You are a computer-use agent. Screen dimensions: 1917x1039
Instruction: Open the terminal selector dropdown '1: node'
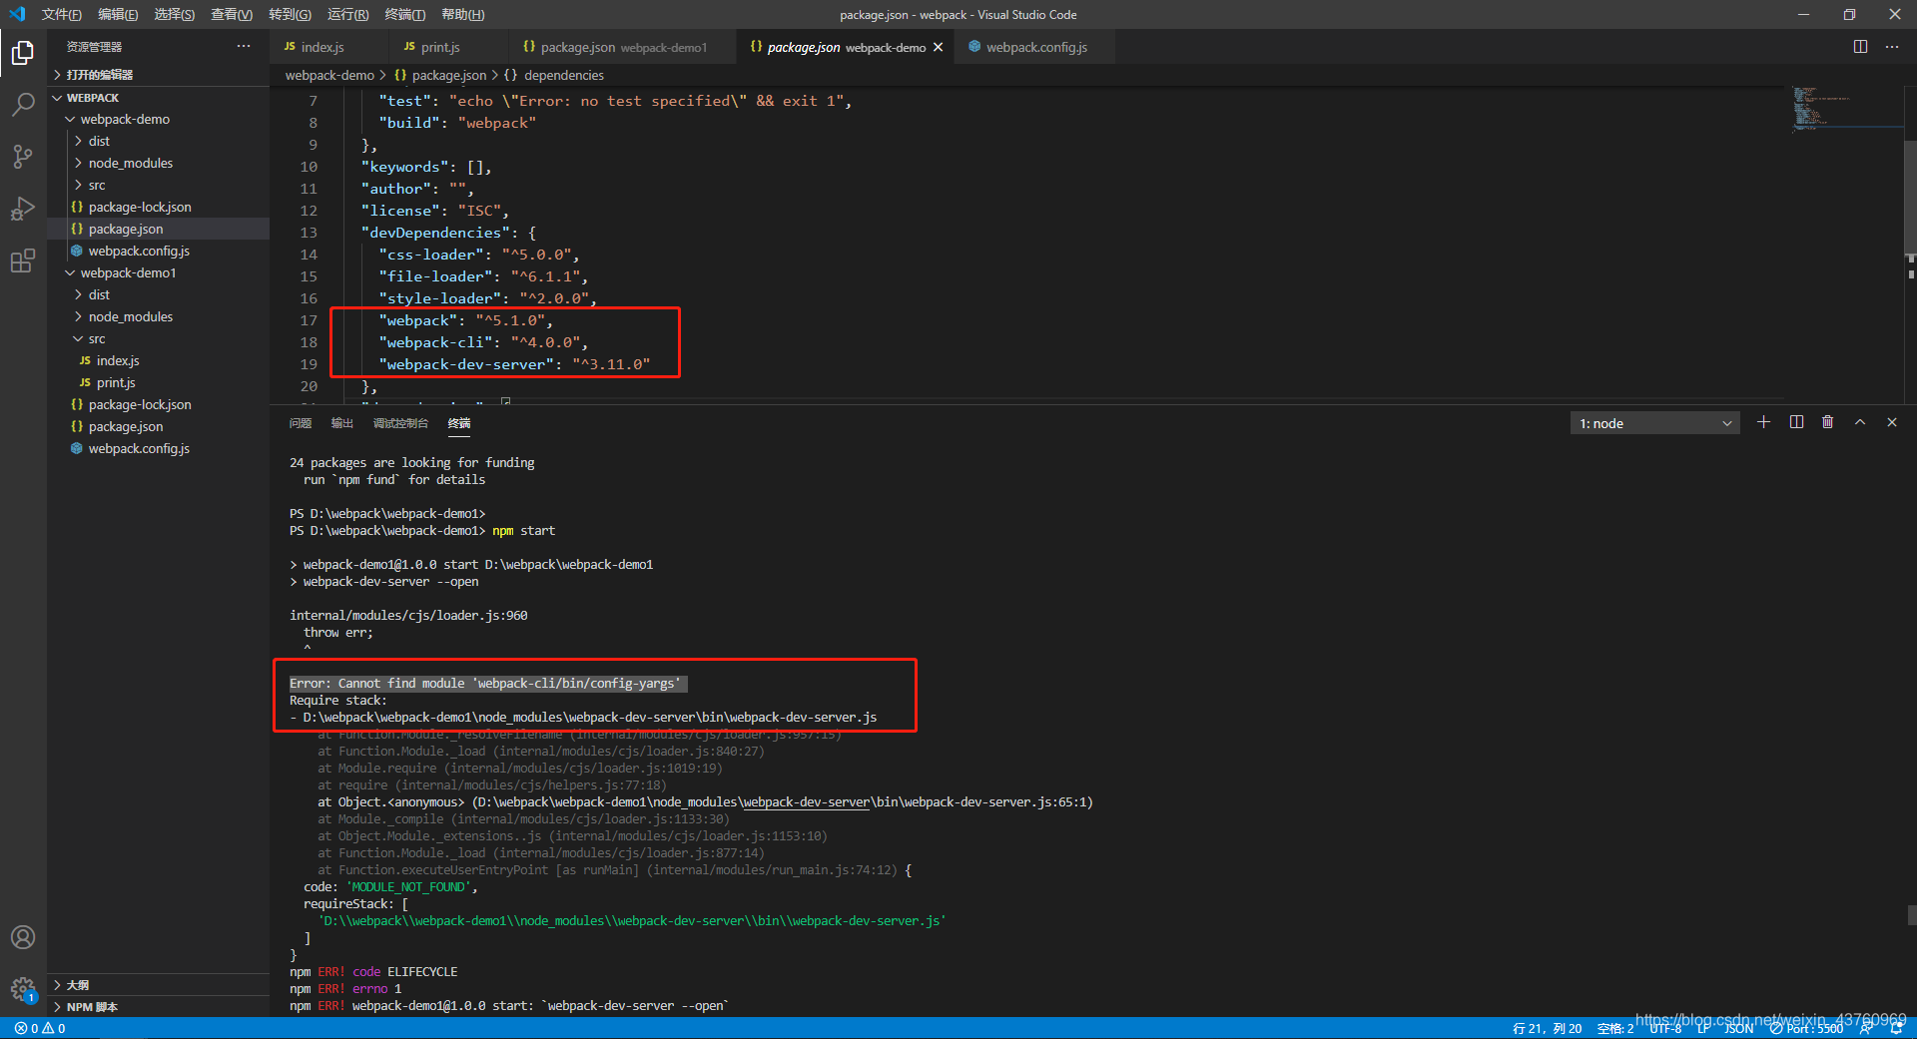pos(1654,423)
